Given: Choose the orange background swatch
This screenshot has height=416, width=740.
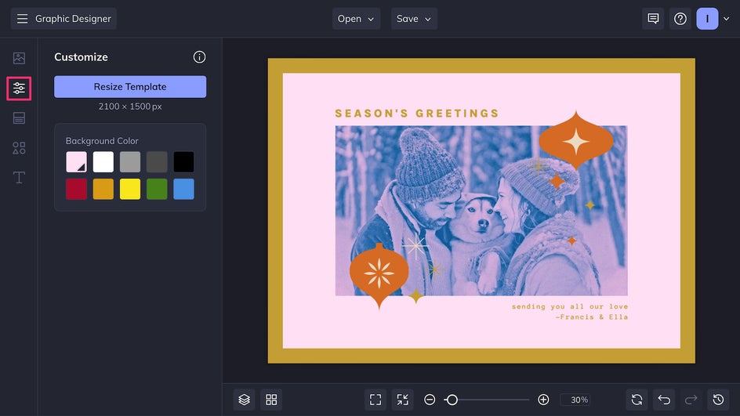Looking at the screenshot, I should point(103,189).
